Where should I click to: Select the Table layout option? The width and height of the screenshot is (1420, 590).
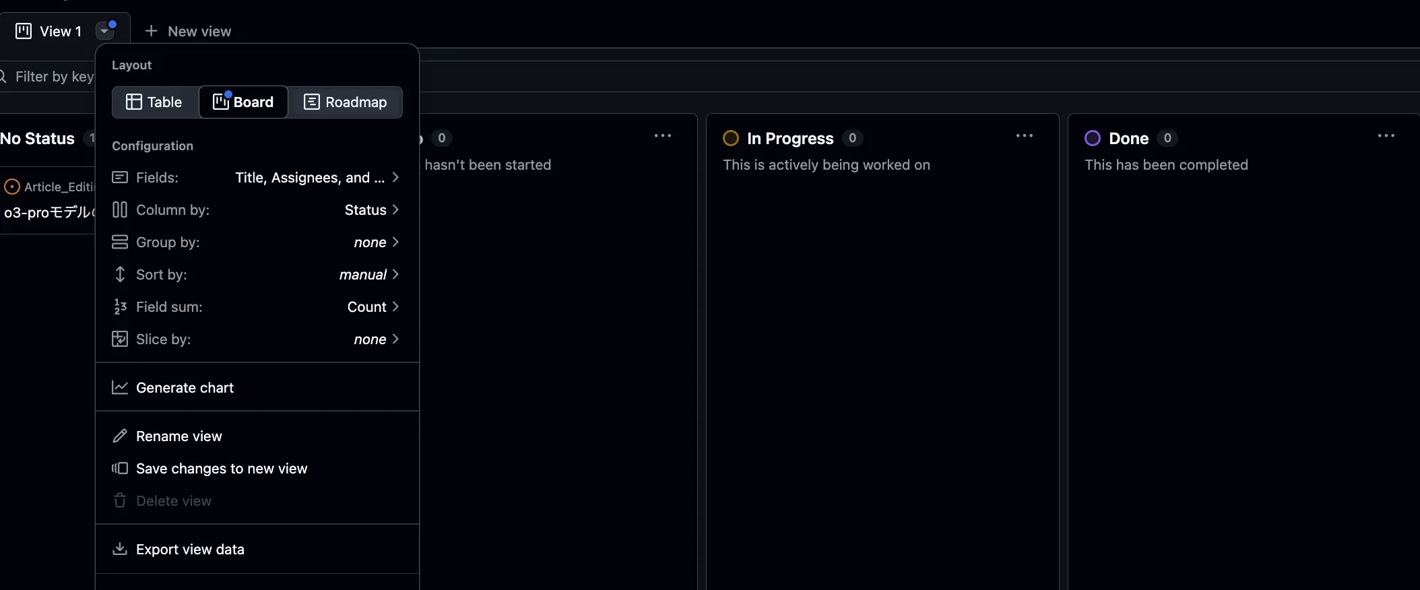tap(155, 102)
